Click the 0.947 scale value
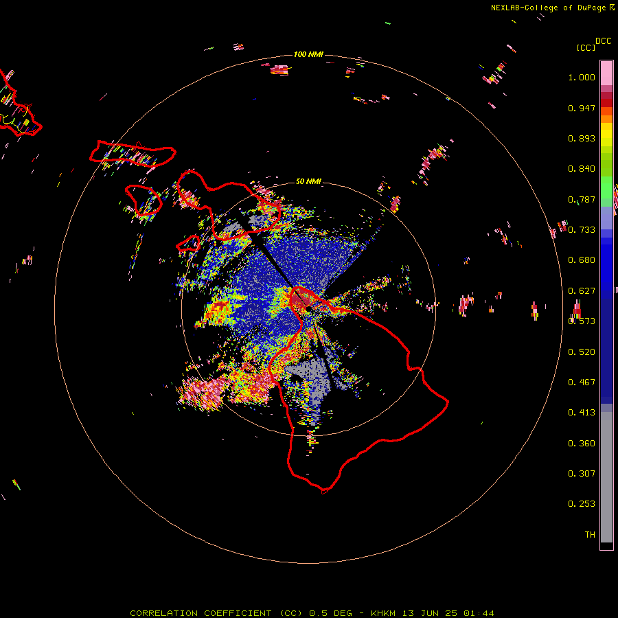 point(582,108)
